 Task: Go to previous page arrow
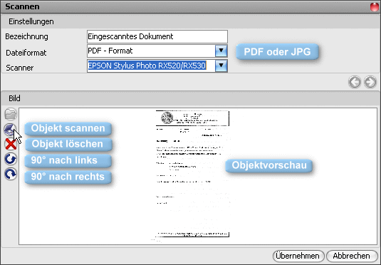coord(355,82)
